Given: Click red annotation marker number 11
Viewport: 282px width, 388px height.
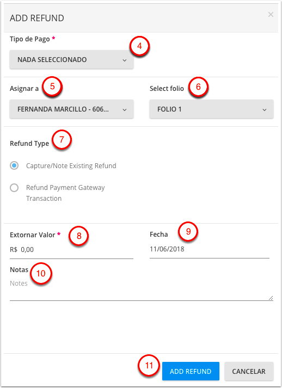Looking at the screenshot, I should click(x=149, y=366).
